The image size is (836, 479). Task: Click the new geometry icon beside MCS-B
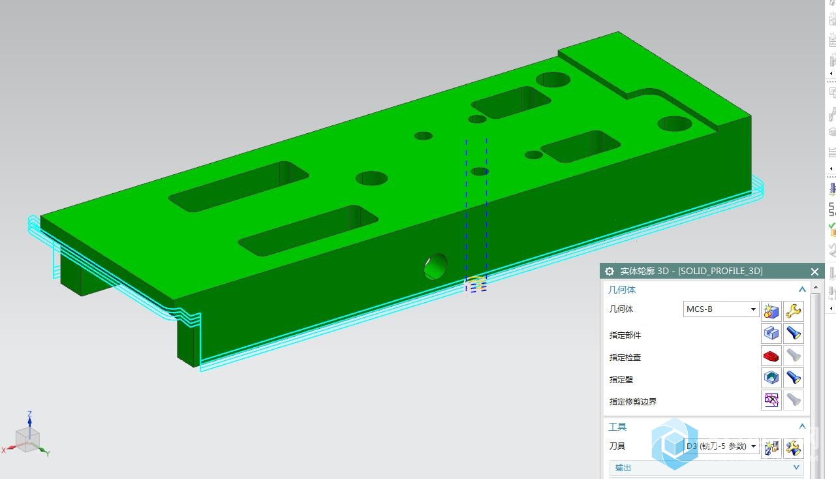(771, 311)
